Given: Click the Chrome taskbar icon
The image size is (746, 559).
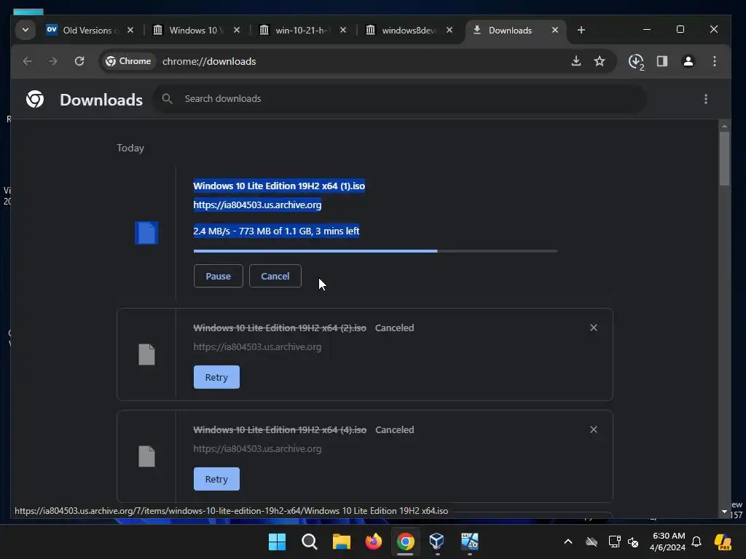Looking at the screenshot, I should [405, 542].
